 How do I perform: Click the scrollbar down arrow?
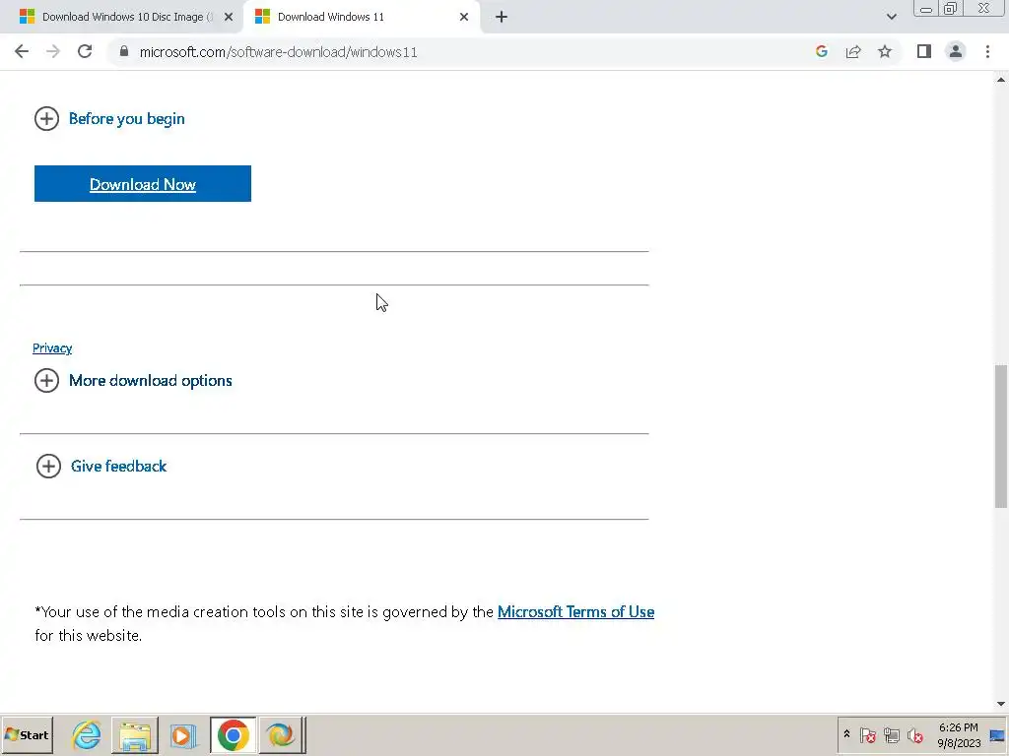coord(1001,704)
